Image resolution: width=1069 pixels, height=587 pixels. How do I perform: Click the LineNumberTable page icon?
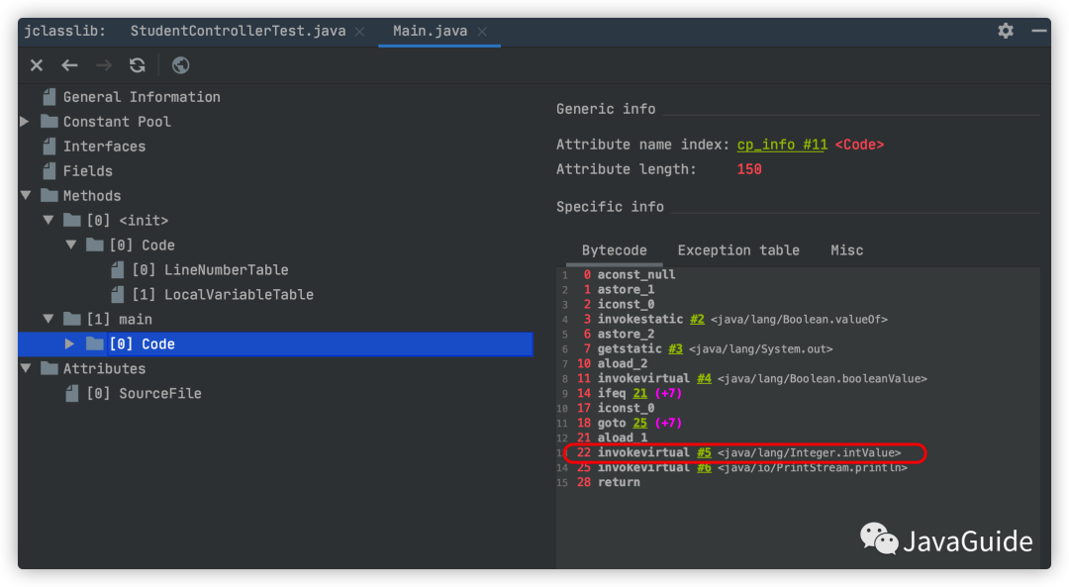pos(117,270)
